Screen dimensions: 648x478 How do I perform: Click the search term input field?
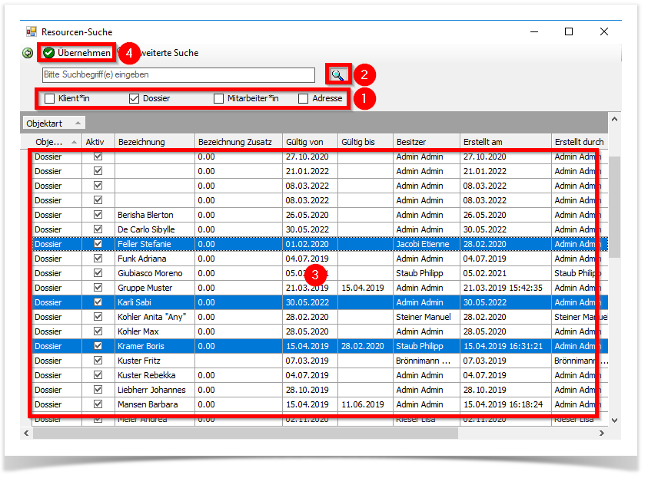tap(178, 74)
